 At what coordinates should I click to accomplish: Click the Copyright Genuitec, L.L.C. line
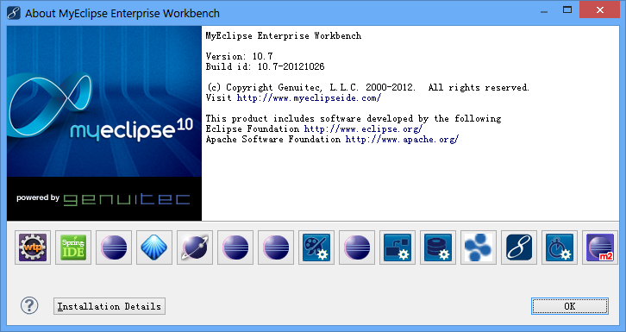pos(367,87)
